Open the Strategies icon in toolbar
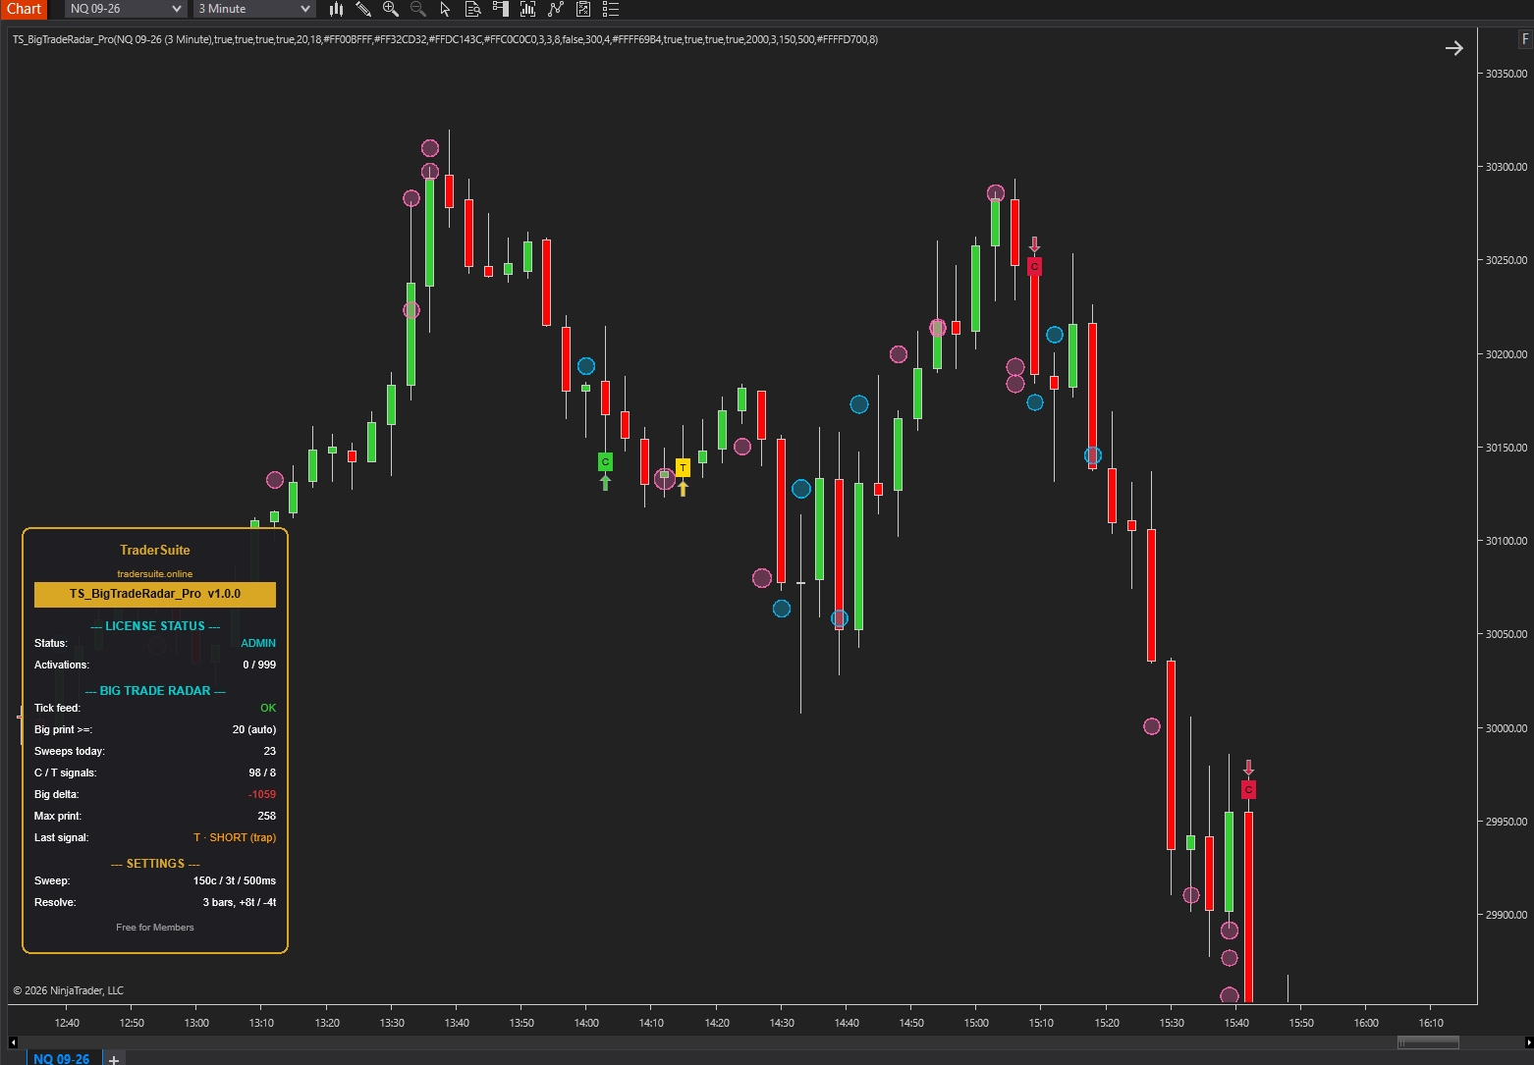 click(x=583, y=9)
